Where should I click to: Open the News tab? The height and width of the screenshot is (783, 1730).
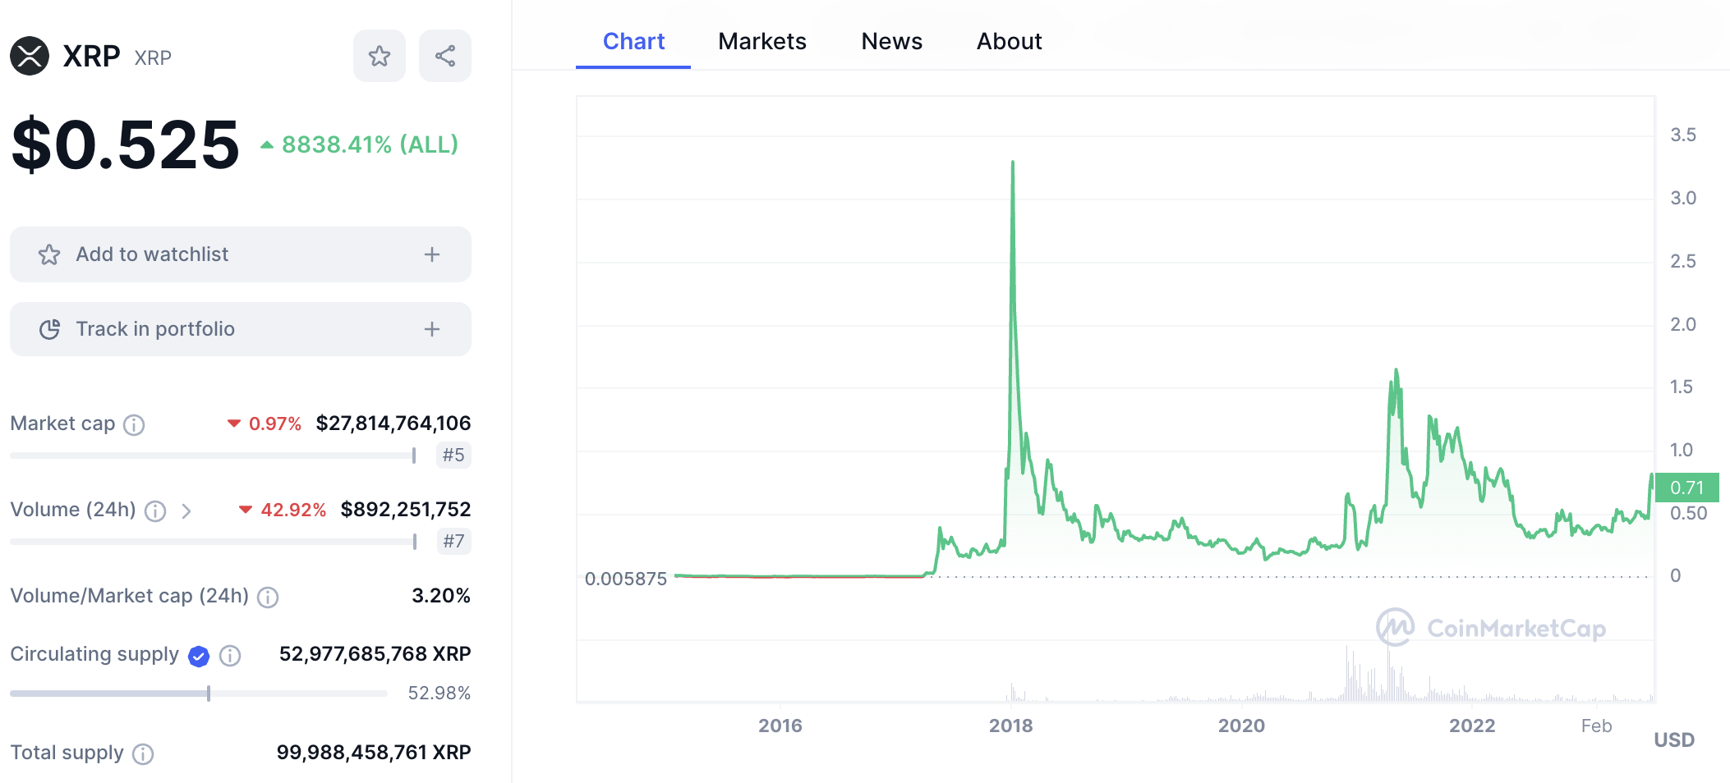point(892,41)
